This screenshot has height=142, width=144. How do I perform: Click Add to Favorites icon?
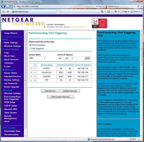click(8, 12)
